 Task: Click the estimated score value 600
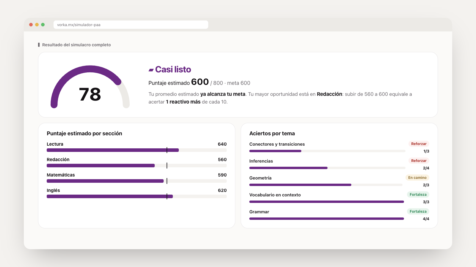coord(200,82)
